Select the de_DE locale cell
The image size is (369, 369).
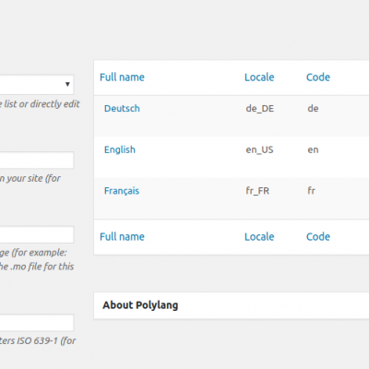point(260,109)
